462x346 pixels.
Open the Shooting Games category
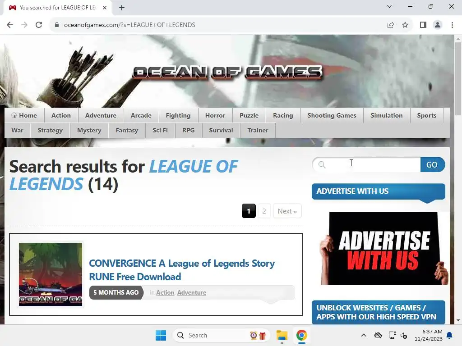(332, 115)
